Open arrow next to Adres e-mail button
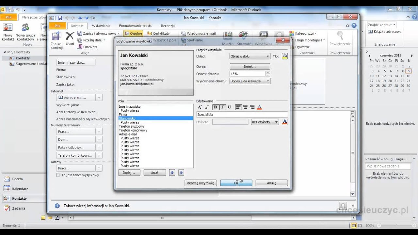The image size is (418, 235). 99,98
